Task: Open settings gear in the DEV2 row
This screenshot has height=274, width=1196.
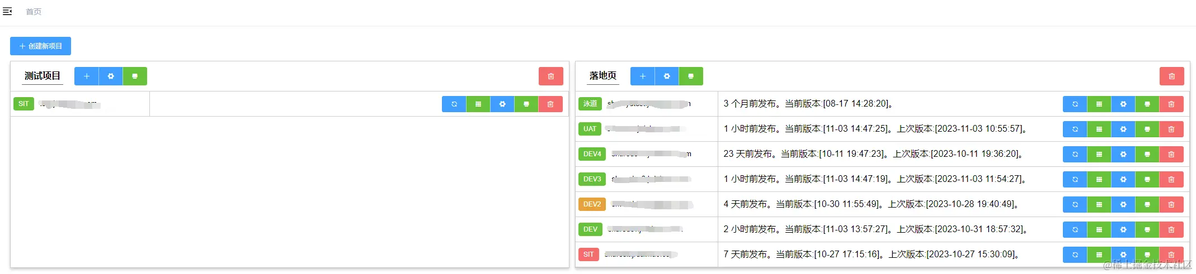Action: coord(1123,205)
